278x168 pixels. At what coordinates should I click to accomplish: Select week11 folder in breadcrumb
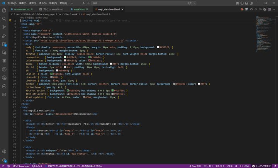pos(76,14)
